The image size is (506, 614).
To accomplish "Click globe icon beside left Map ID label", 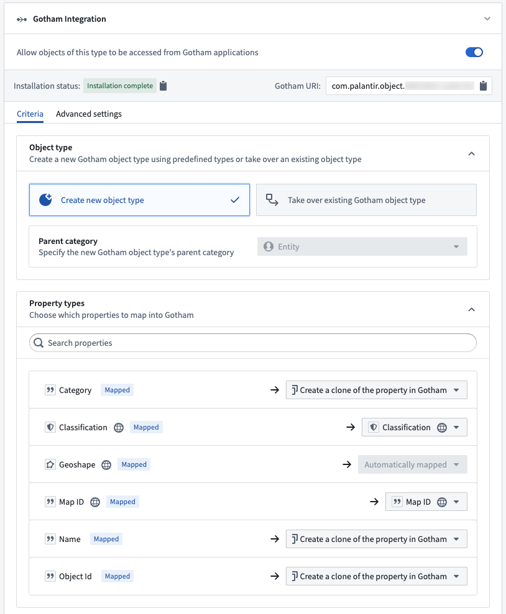I will click(95, 502).
